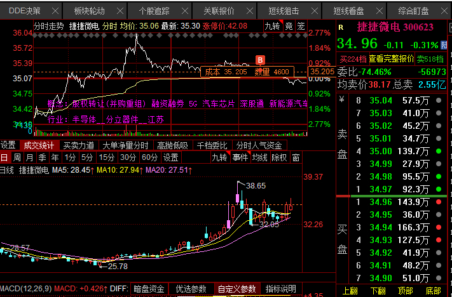The width and height of the screenshot is (452, 297).
Task: Close the 短线狙击 tab
Action: click(315, 11)
